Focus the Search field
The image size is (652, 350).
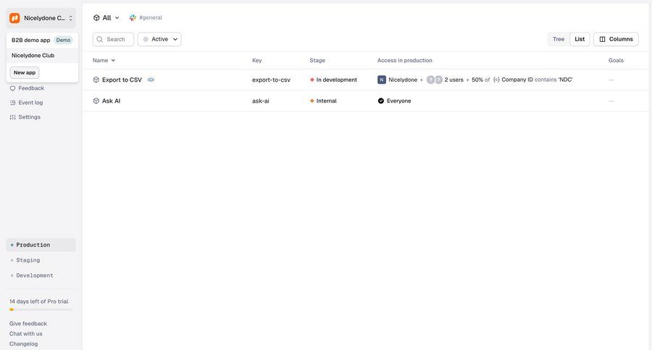tap(113, 39)
